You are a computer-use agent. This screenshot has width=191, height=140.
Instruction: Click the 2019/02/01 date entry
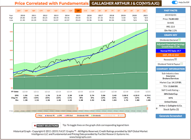[170, 15]
